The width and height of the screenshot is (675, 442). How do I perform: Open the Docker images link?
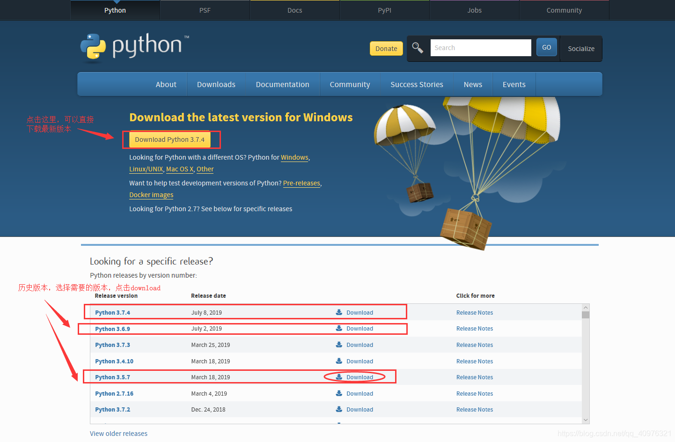pos(151,195)
